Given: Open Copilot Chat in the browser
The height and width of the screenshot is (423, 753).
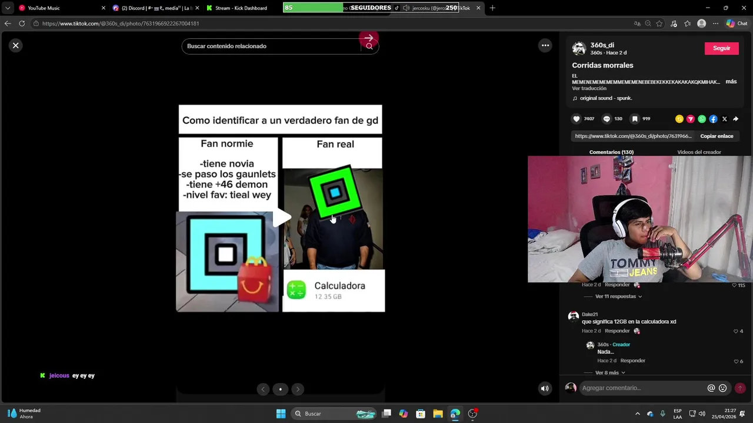Looking at the screenshot, I should [737, 23].
